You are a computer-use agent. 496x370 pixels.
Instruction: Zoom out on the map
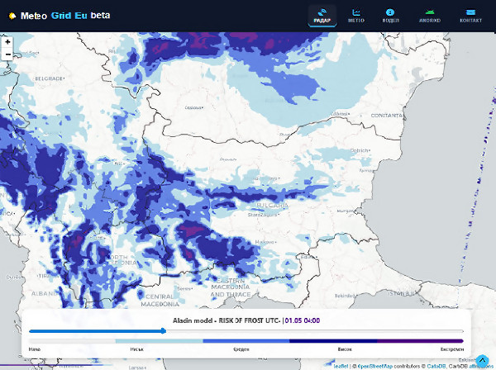(x=7, y=54)
